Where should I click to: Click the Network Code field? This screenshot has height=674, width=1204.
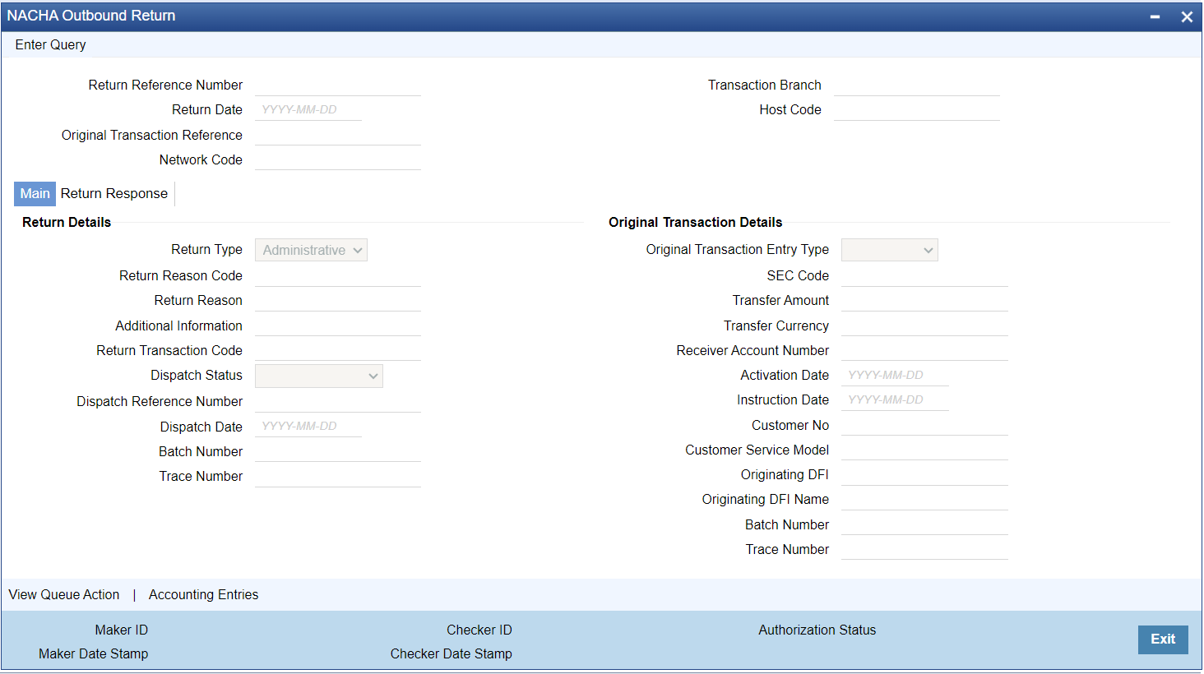tap(338, 159)
